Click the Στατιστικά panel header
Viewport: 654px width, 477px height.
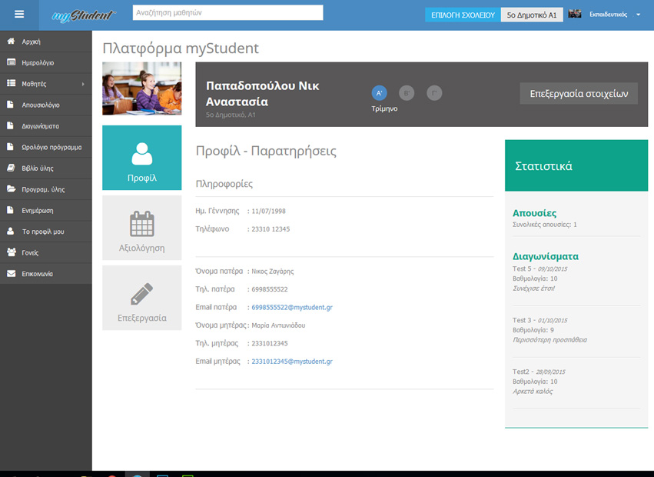pos(576,165)
